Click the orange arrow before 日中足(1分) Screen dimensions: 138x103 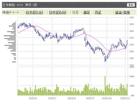[x=24, y=13]
